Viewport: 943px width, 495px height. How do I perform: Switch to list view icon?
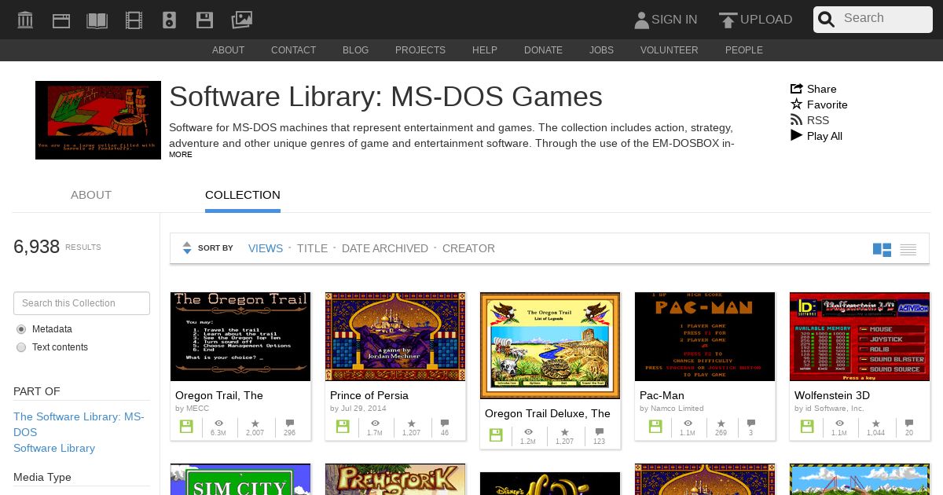pyautogui.click(x=908, y=249)
